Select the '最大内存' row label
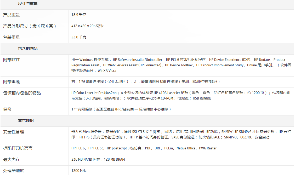Viewport: 295px width, 175px height. pyautogui.click(x=12, y=160)
